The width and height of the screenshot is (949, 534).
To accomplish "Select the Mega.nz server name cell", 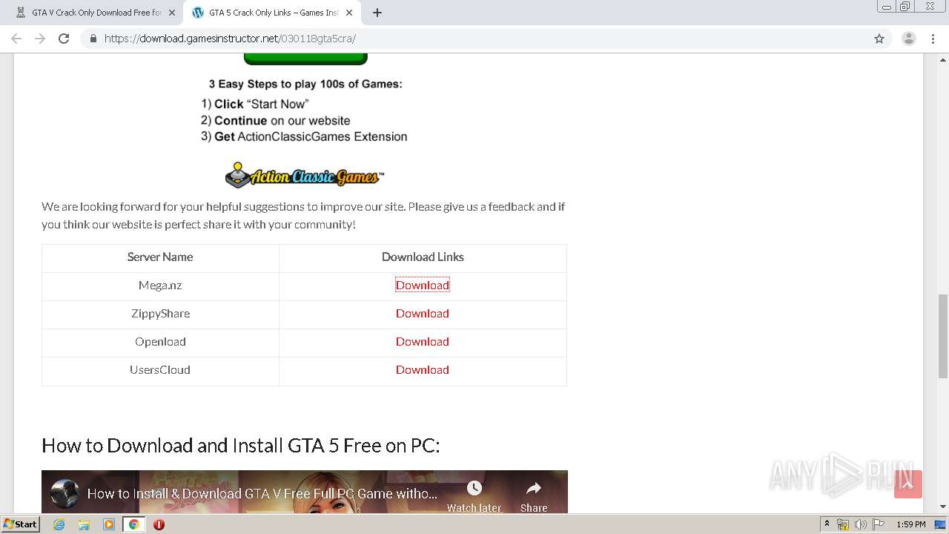I will pos(160,286).
